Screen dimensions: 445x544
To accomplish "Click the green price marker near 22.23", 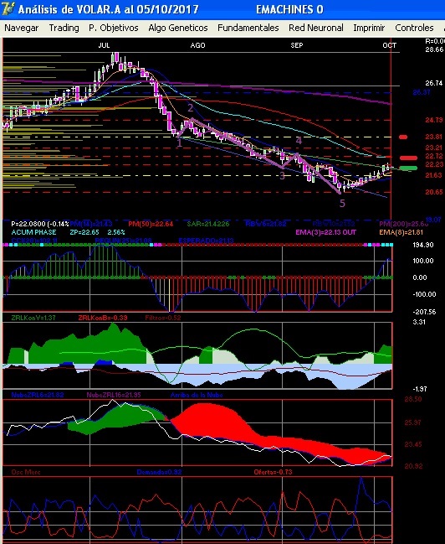I will (x=408, y=168).
